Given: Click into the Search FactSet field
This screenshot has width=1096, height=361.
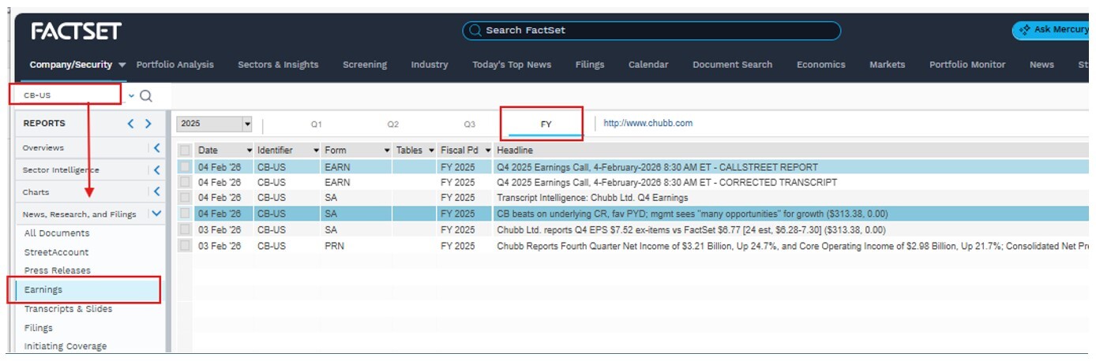Looking at the screenshot, I should point(651,31).
